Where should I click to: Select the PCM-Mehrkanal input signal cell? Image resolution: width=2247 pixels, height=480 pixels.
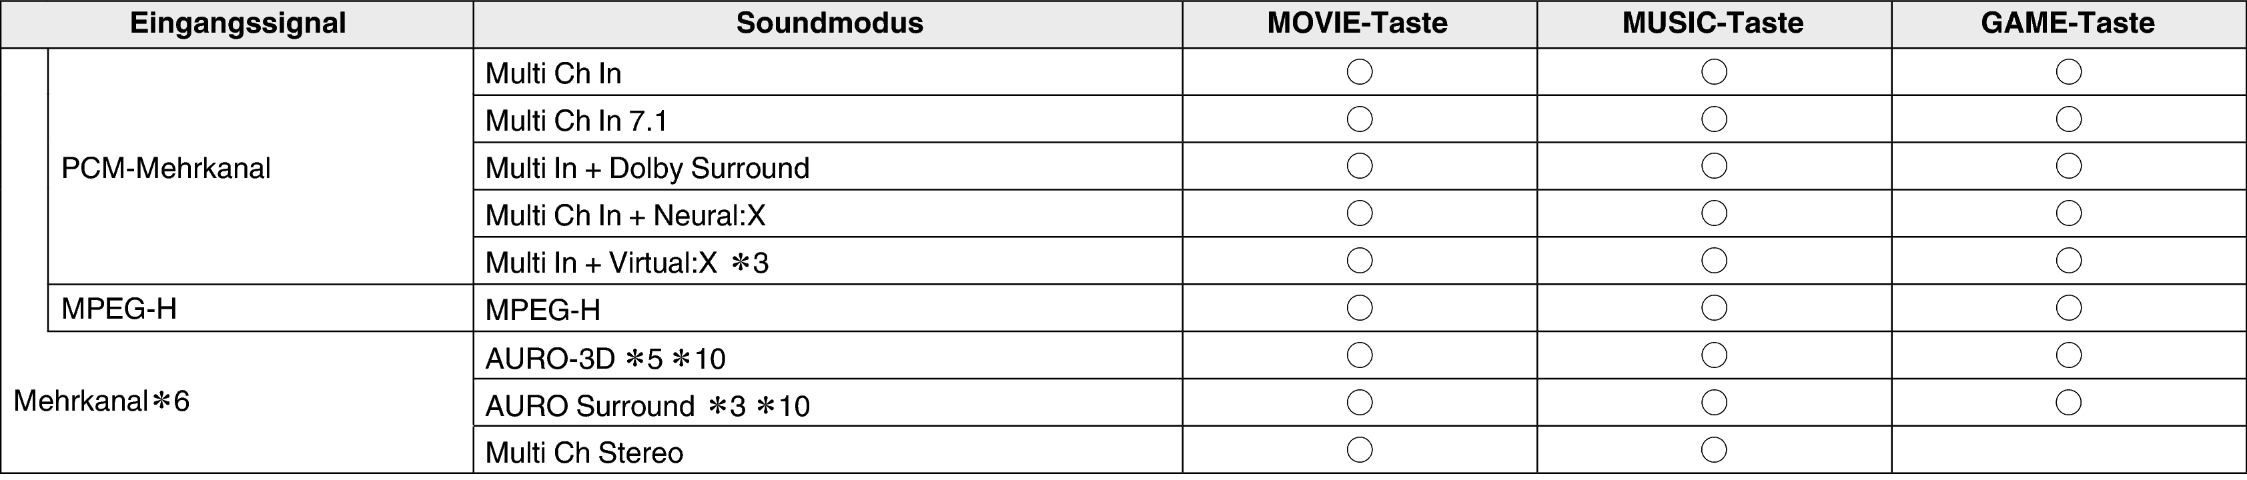pos(260,167)
